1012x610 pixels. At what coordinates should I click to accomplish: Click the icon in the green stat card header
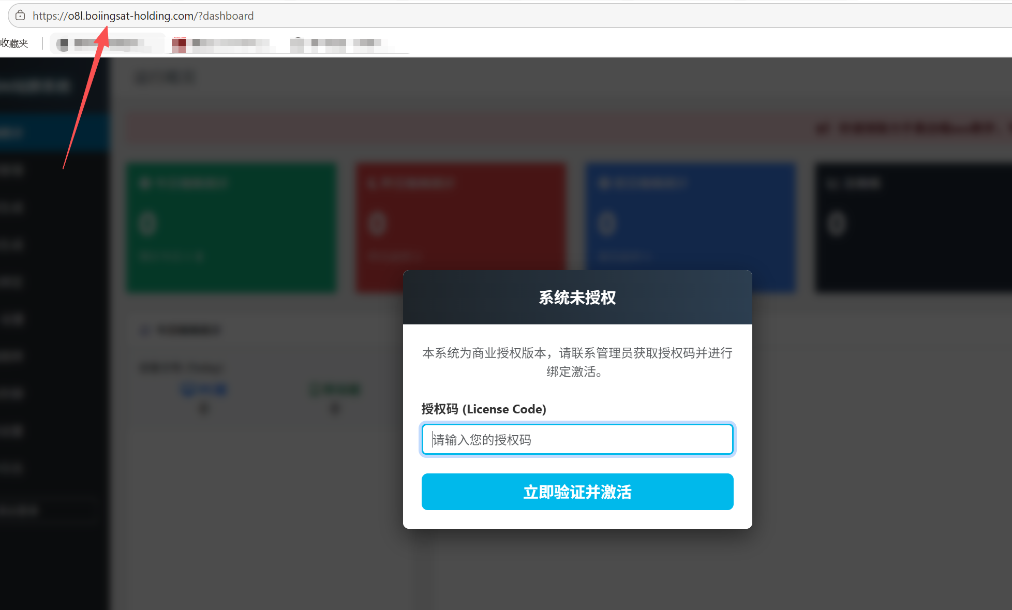145,183
